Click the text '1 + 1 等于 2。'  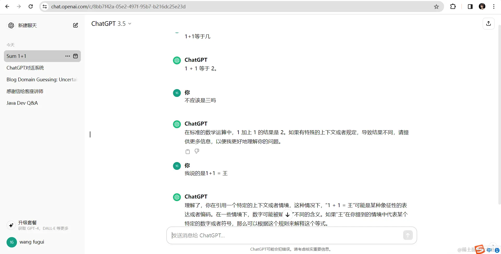(201, 69)
